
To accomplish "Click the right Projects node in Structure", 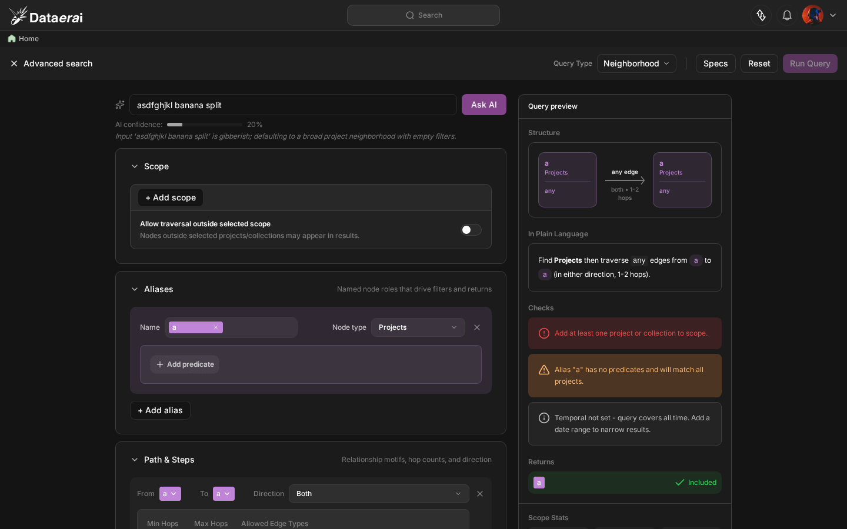I will 682,180.
